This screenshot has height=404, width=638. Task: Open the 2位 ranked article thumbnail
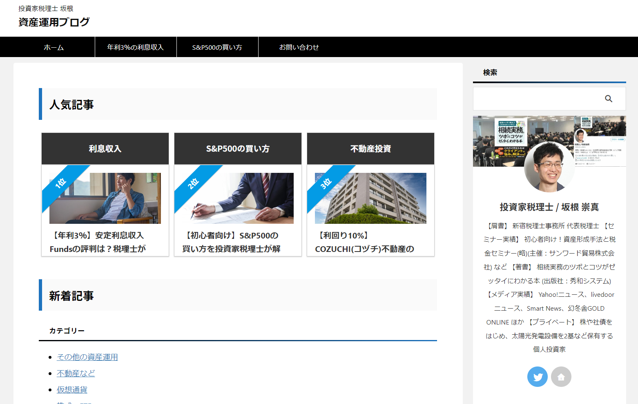[x=238, y=198]
